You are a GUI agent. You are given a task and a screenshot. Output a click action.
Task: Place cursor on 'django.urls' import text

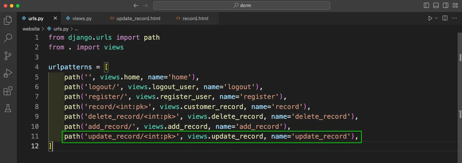tap(90, 38)
